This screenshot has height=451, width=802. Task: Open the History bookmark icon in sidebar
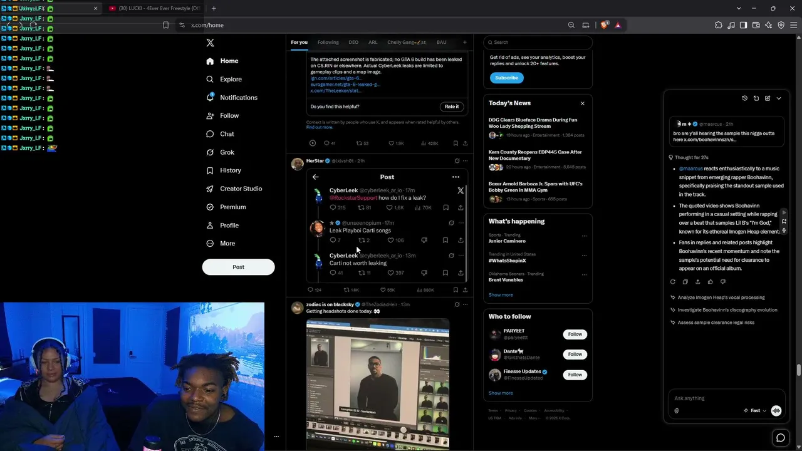click(x=210, y=170)
